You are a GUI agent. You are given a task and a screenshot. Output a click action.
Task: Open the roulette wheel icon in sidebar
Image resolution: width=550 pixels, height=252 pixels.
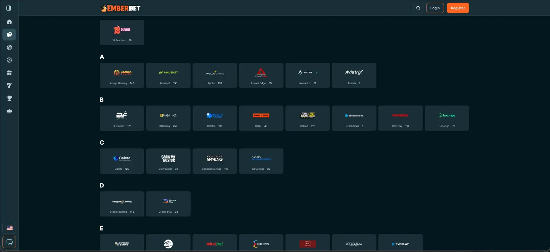pyautogui.click(x=9, y=47)
